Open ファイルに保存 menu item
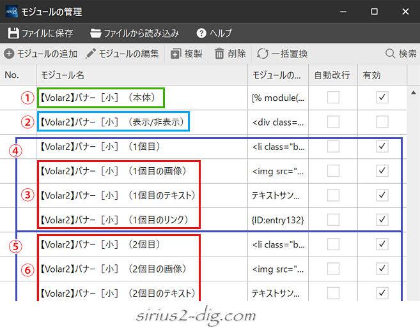The width and height of the screenshot is (420, 328). coord(40,33)
